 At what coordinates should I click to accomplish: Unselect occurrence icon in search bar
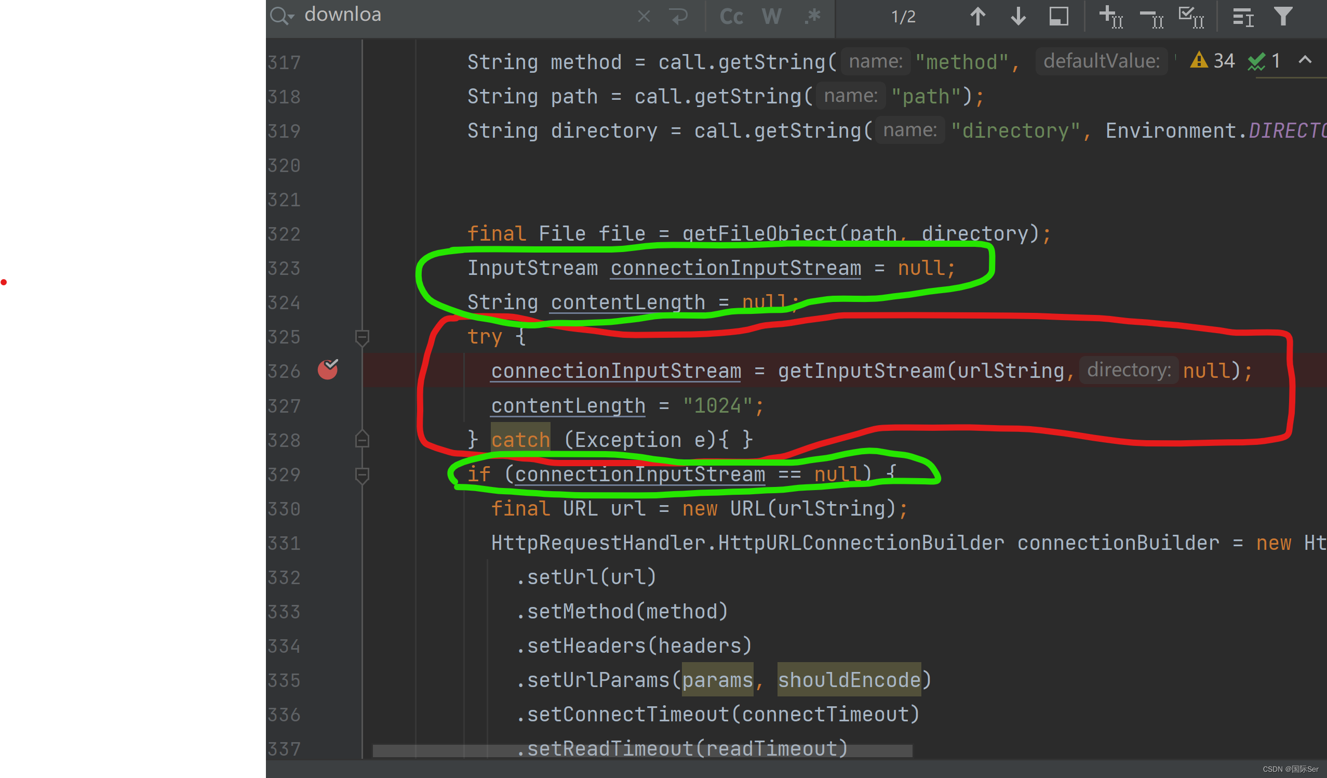pyautogui.click(x=1151, y=17)
